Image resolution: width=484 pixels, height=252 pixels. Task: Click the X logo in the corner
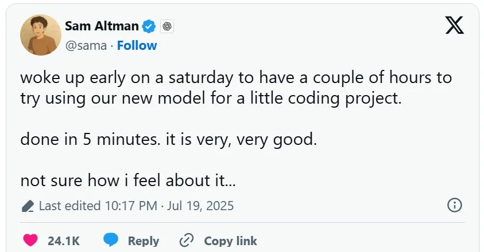click(x=455, y=26)
